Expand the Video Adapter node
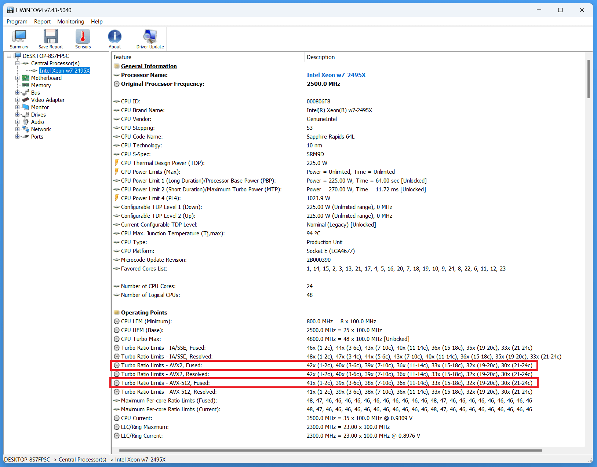 pyautogui.click(x=17, y=100)
